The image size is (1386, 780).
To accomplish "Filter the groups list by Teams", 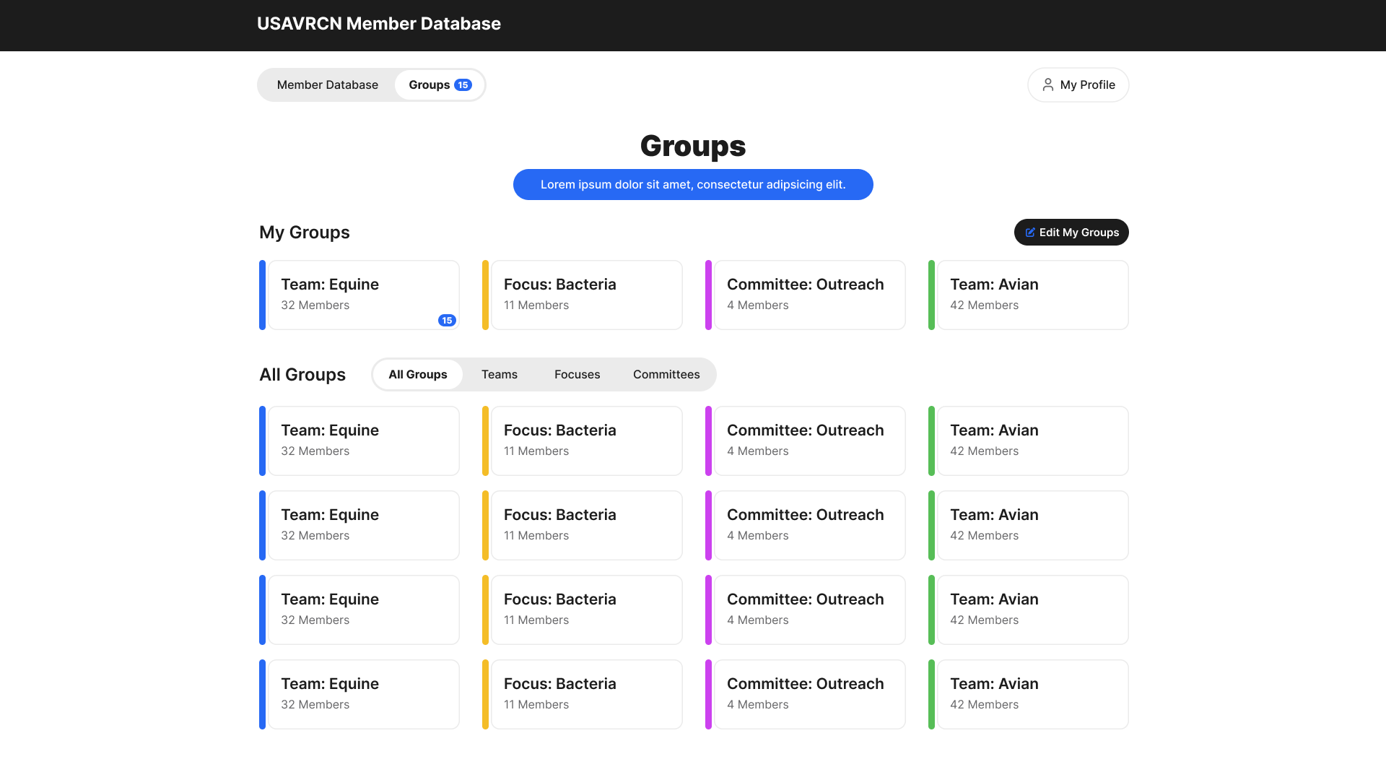I will coord(499,374).
